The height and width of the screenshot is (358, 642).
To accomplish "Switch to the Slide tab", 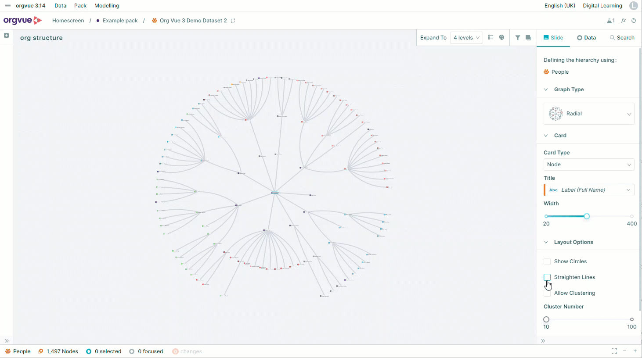I will [x=553, y=38].
